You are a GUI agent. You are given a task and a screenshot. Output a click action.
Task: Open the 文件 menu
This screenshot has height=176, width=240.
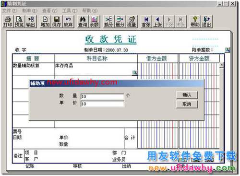pos(10,11)
